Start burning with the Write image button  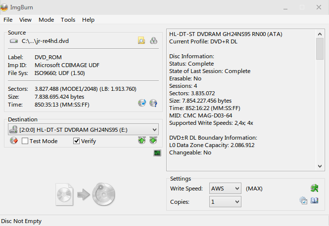86,194
